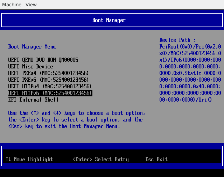224x177 pixels.
Task: Click the Esc=Exit hint
Action: (x=156, y=160)
